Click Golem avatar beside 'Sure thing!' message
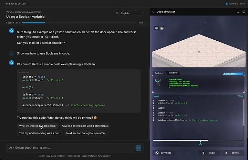Image resolution: width=248 pixels, height=160 pixels. [x=12, y=31]
